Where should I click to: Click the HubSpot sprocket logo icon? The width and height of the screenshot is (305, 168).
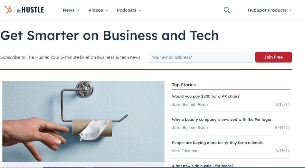pos(8,10)
